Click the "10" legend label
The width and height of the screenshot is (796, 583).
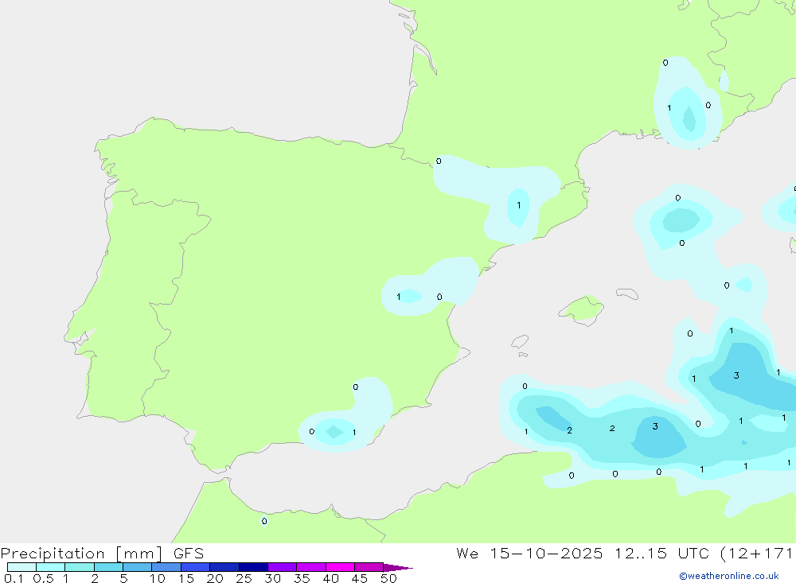point(158,578)
